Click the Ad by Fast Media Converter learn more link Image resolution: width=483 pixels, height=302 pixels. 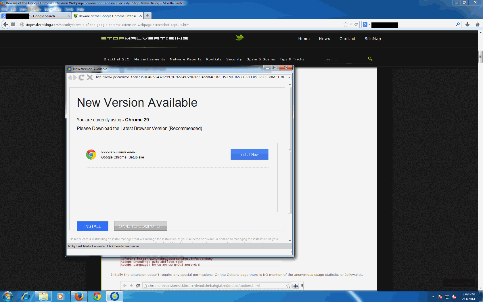coord(104,246)
